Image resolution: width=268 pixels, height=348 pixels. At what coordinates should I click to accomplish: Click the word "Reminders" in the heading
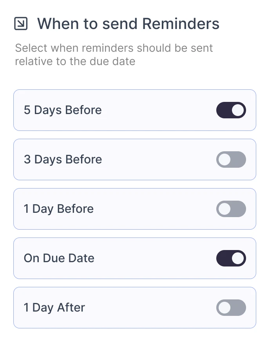coord(181,24)
